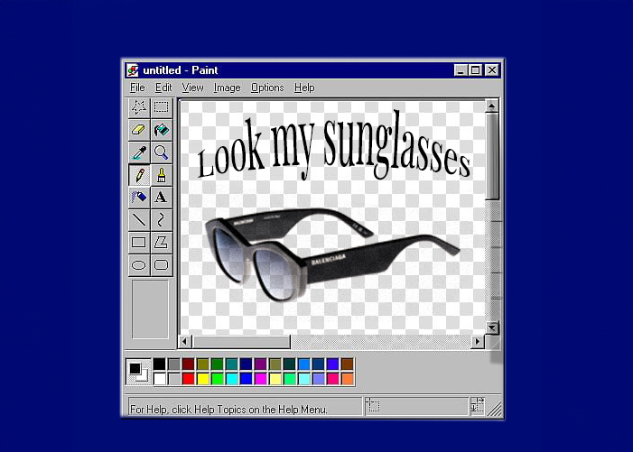Select the Free-Form Select star tool
Viewport: 633px width, 452px height.
[139, 108]
